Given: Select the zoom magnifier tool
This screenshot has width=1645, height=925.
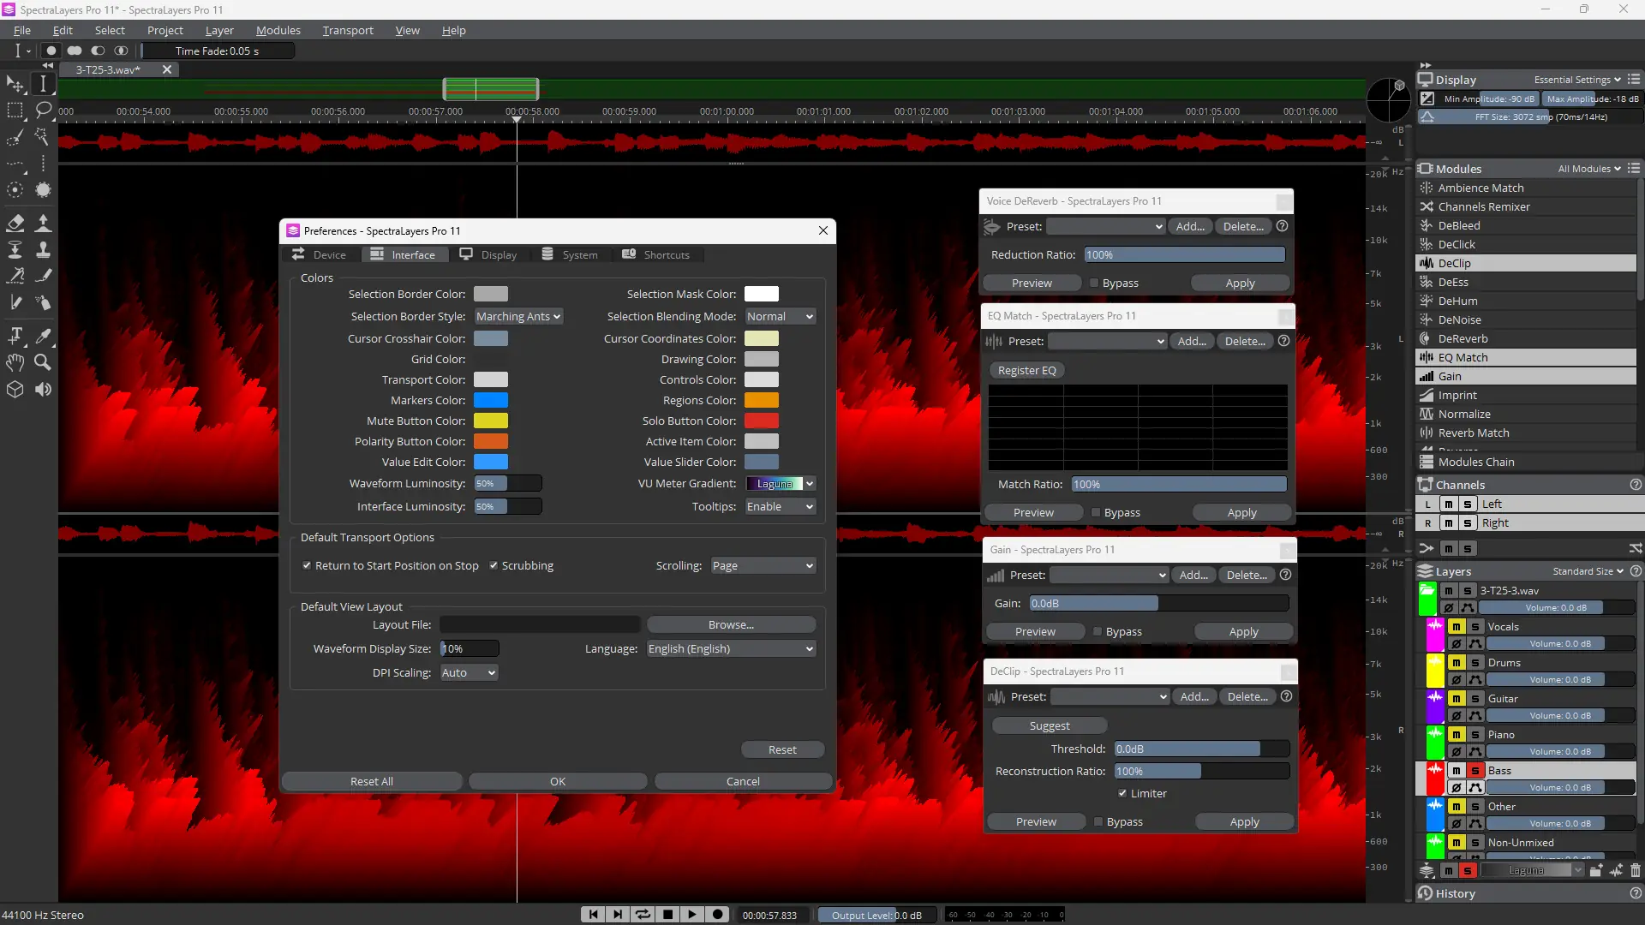Looking at the screenshot, I should tap(42, 362).
